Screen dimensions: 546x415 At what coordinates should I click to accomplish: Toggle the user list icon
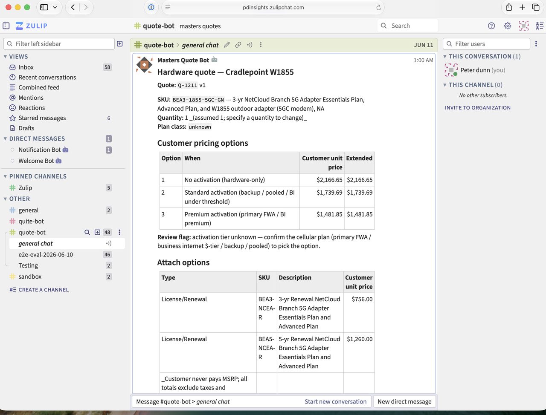tap(540, 26)
